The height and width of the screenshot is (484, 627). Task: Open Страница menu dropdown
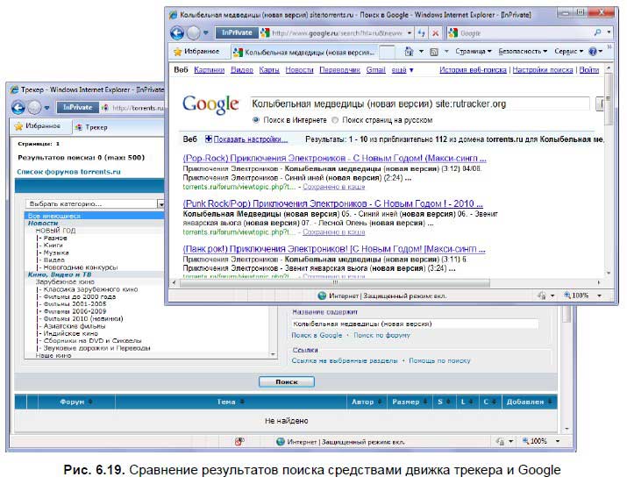pos(473,51)
